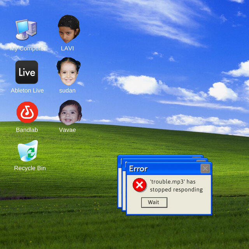Screen dimensions: 249x249
Task: Click the 'My Computer' label text
Action: 28,48
